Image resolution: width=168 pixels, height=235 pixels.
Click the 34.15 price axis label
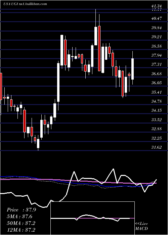[x=157, y=110]
